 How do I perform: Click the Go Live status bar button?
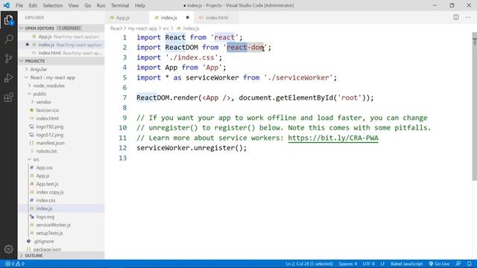click(x=439, y=264)
